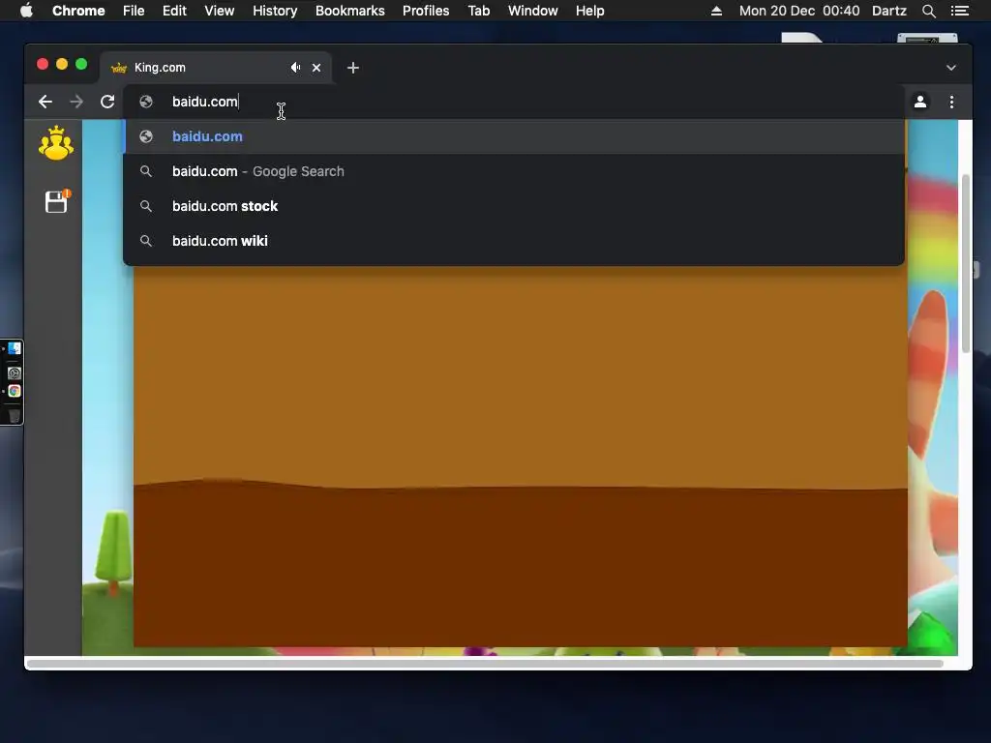Screen dimensions: 991x743
Task: Click the horizontal page scrollbar
Action: pyautogui.click(x=485, y=664)
